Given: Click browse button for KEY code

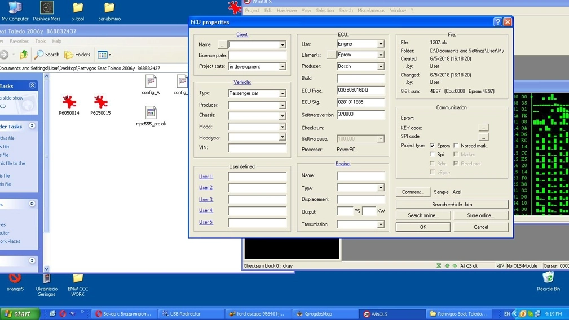Looking at the screenshot, I should coord(483,128).
